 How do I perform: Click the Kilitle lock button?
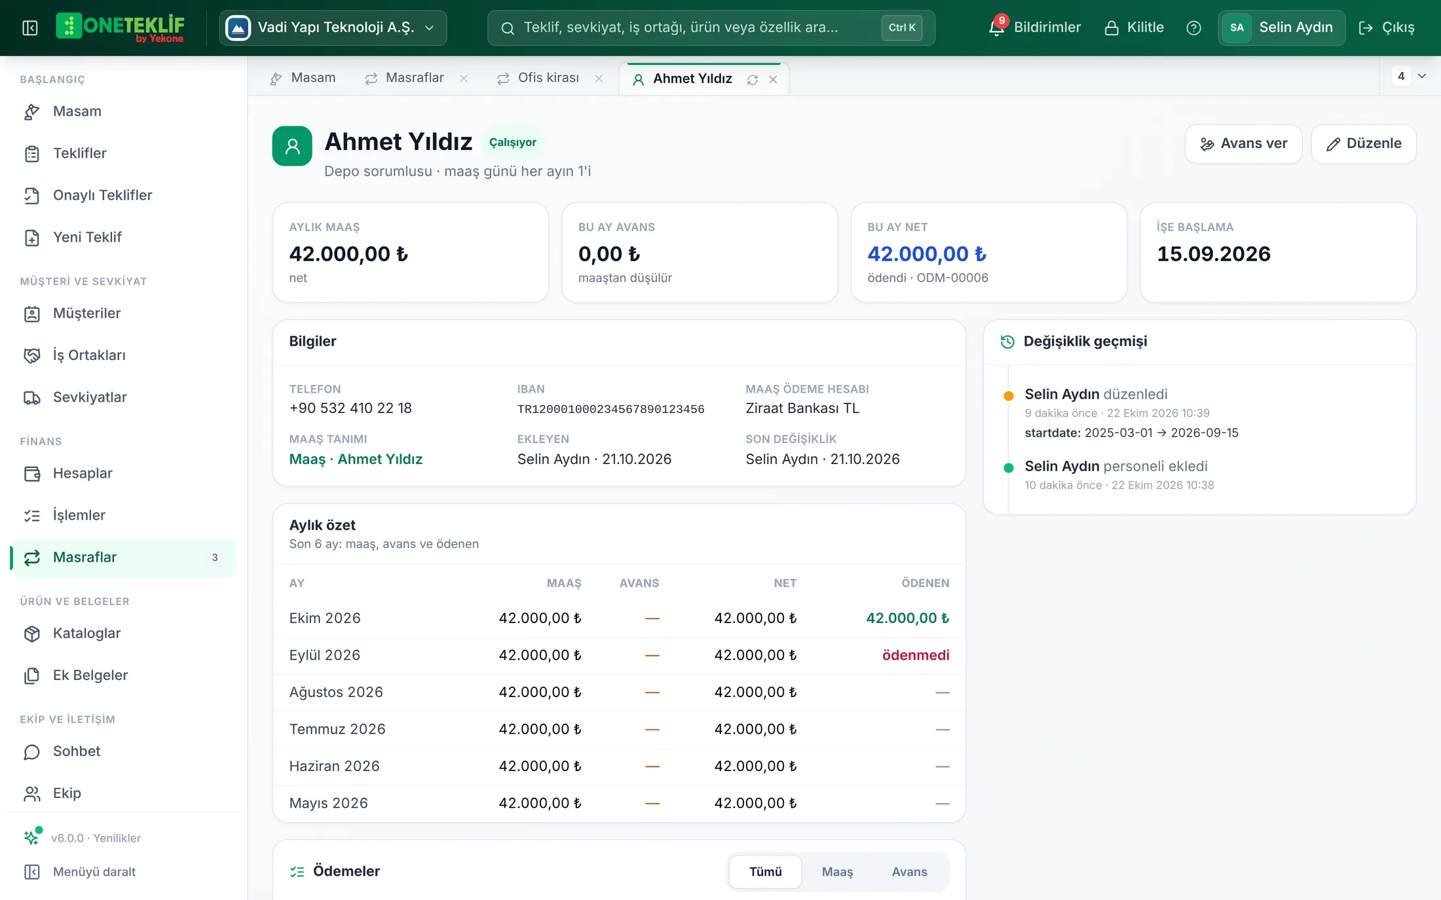(x=1134, y=27)
